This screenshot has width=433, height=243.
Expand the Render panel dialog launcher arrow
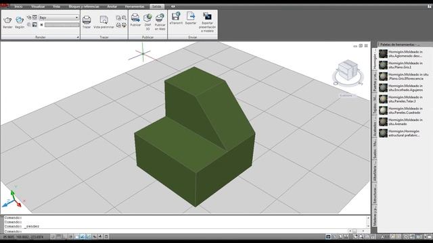pos(78,37)
